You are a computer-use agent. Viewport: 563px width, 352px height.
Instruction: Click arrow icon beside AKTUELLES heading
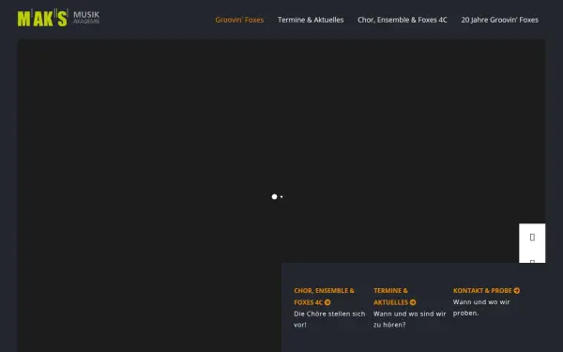[x=413, y=302]
